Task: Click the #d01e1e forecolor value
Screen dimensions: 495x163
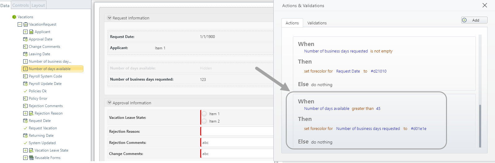Action: [418, 129]
